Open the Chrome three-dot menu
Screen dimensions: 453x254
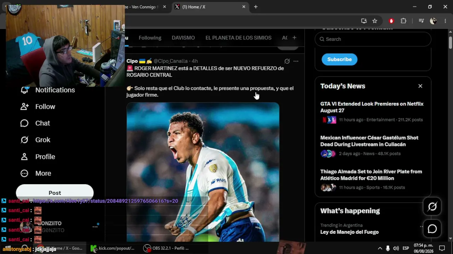(x=445, y=21)
